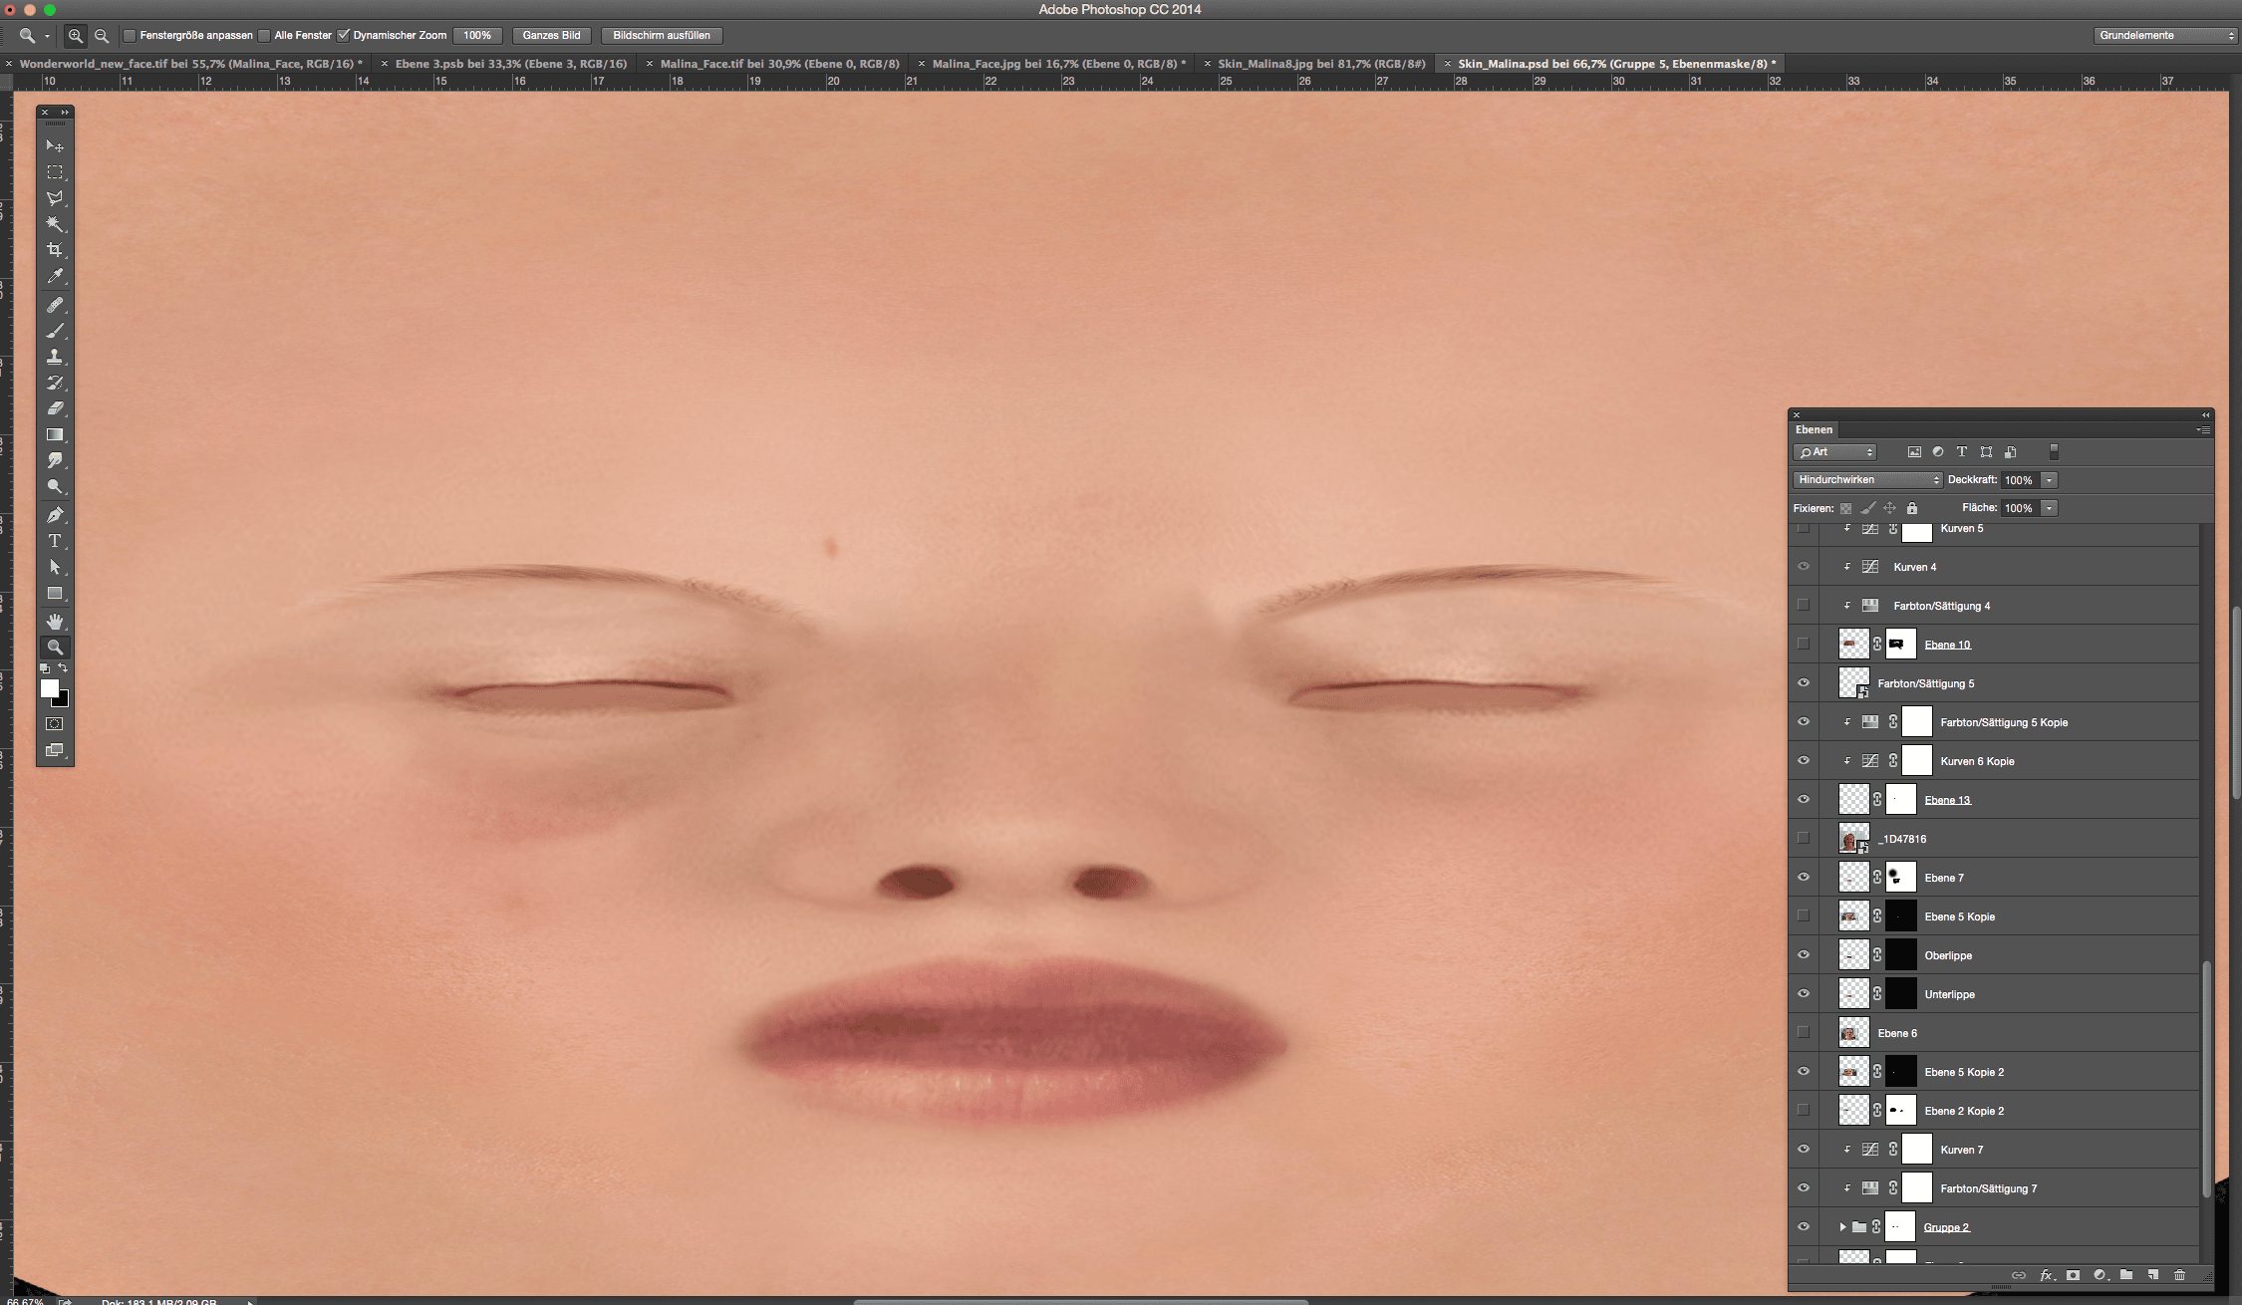Switch to Malina_Face.jpg tab
This screenshot has width=2242, height=1305.
pyautogui.click(x=1059, y=64)
